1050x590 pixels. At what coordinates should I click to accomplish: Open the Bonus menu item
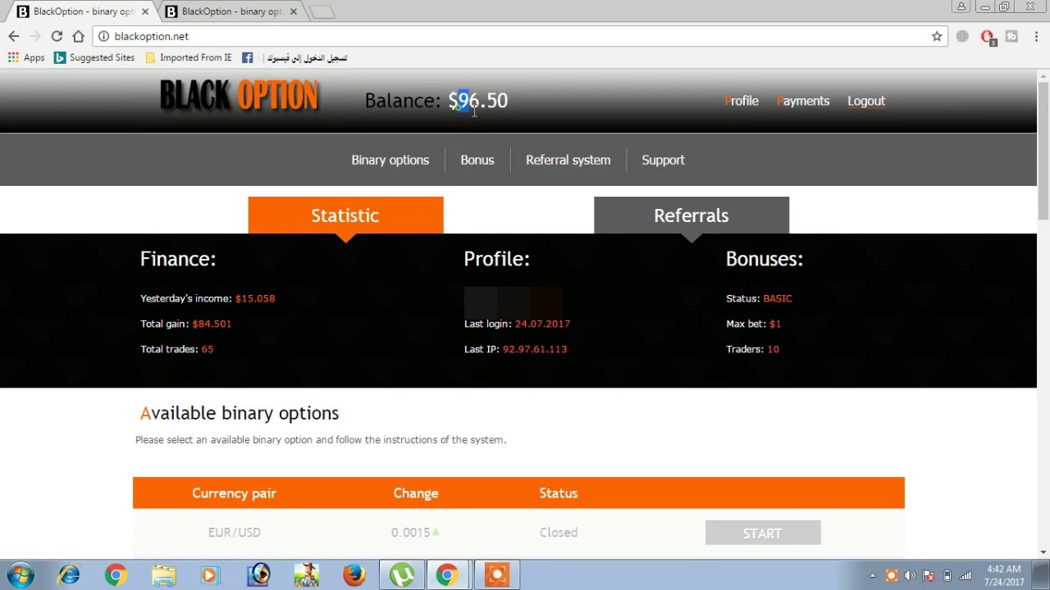coord(477,160)
